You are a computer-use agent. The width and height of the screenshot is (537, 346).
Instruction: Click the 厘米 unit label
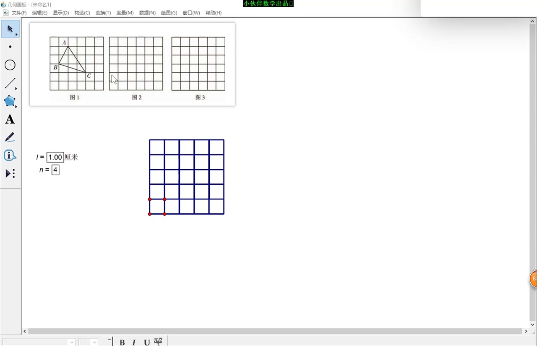[x=71, y=157]
